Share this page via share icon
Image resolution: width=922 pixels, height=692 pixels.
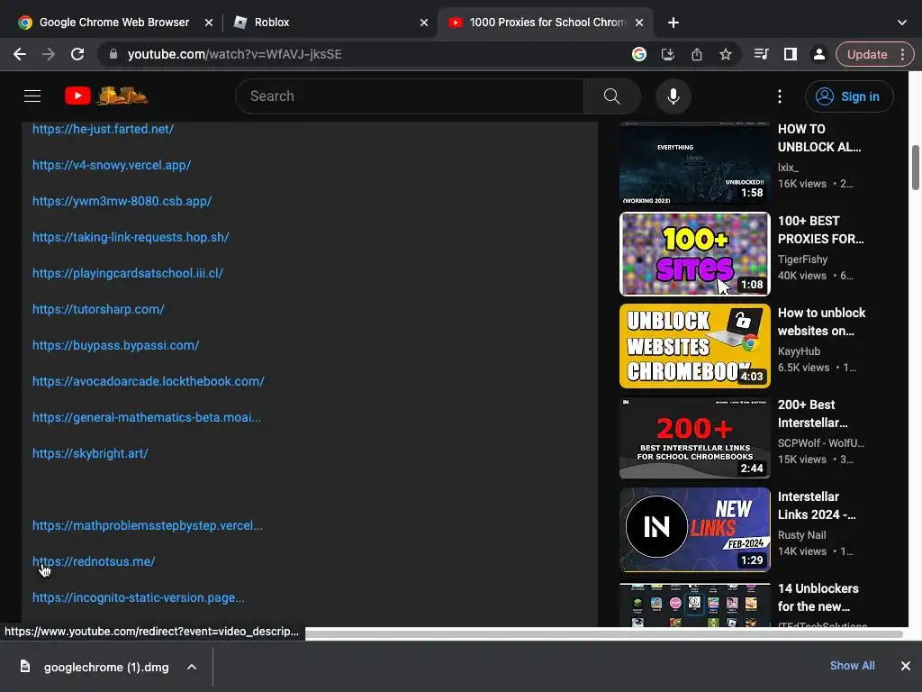pyautogui.click(x=697, y=54)
